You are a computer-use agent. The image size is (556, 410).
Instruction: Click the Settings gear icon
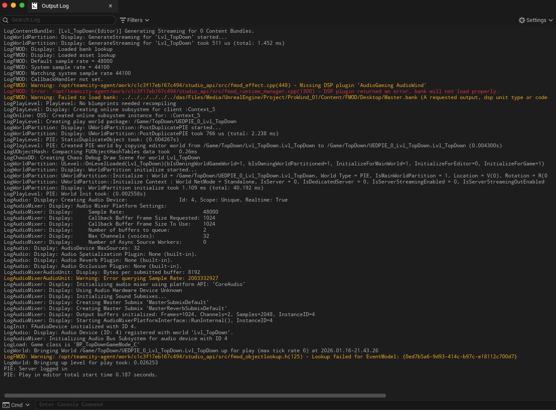click(522, 20)
